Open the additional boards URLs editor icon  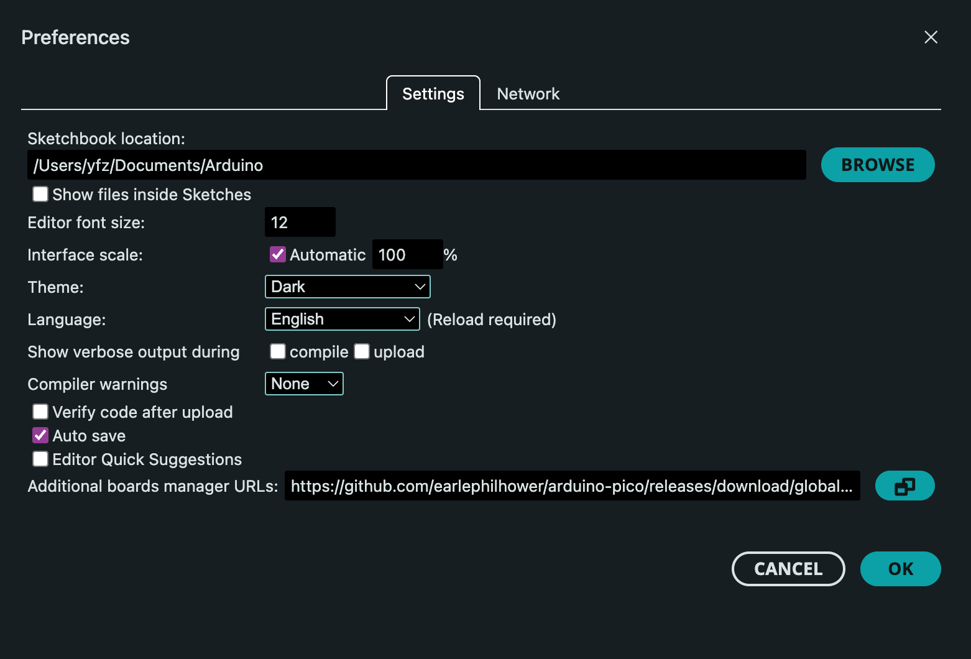pos(904,486)
